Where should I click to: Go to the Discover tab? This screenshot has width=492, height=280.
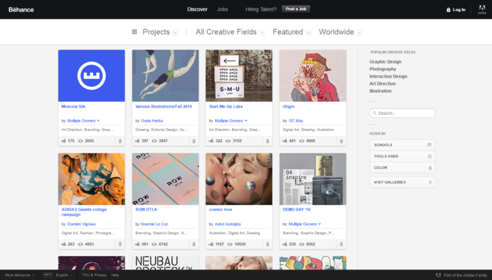click(x=197, y=9)
